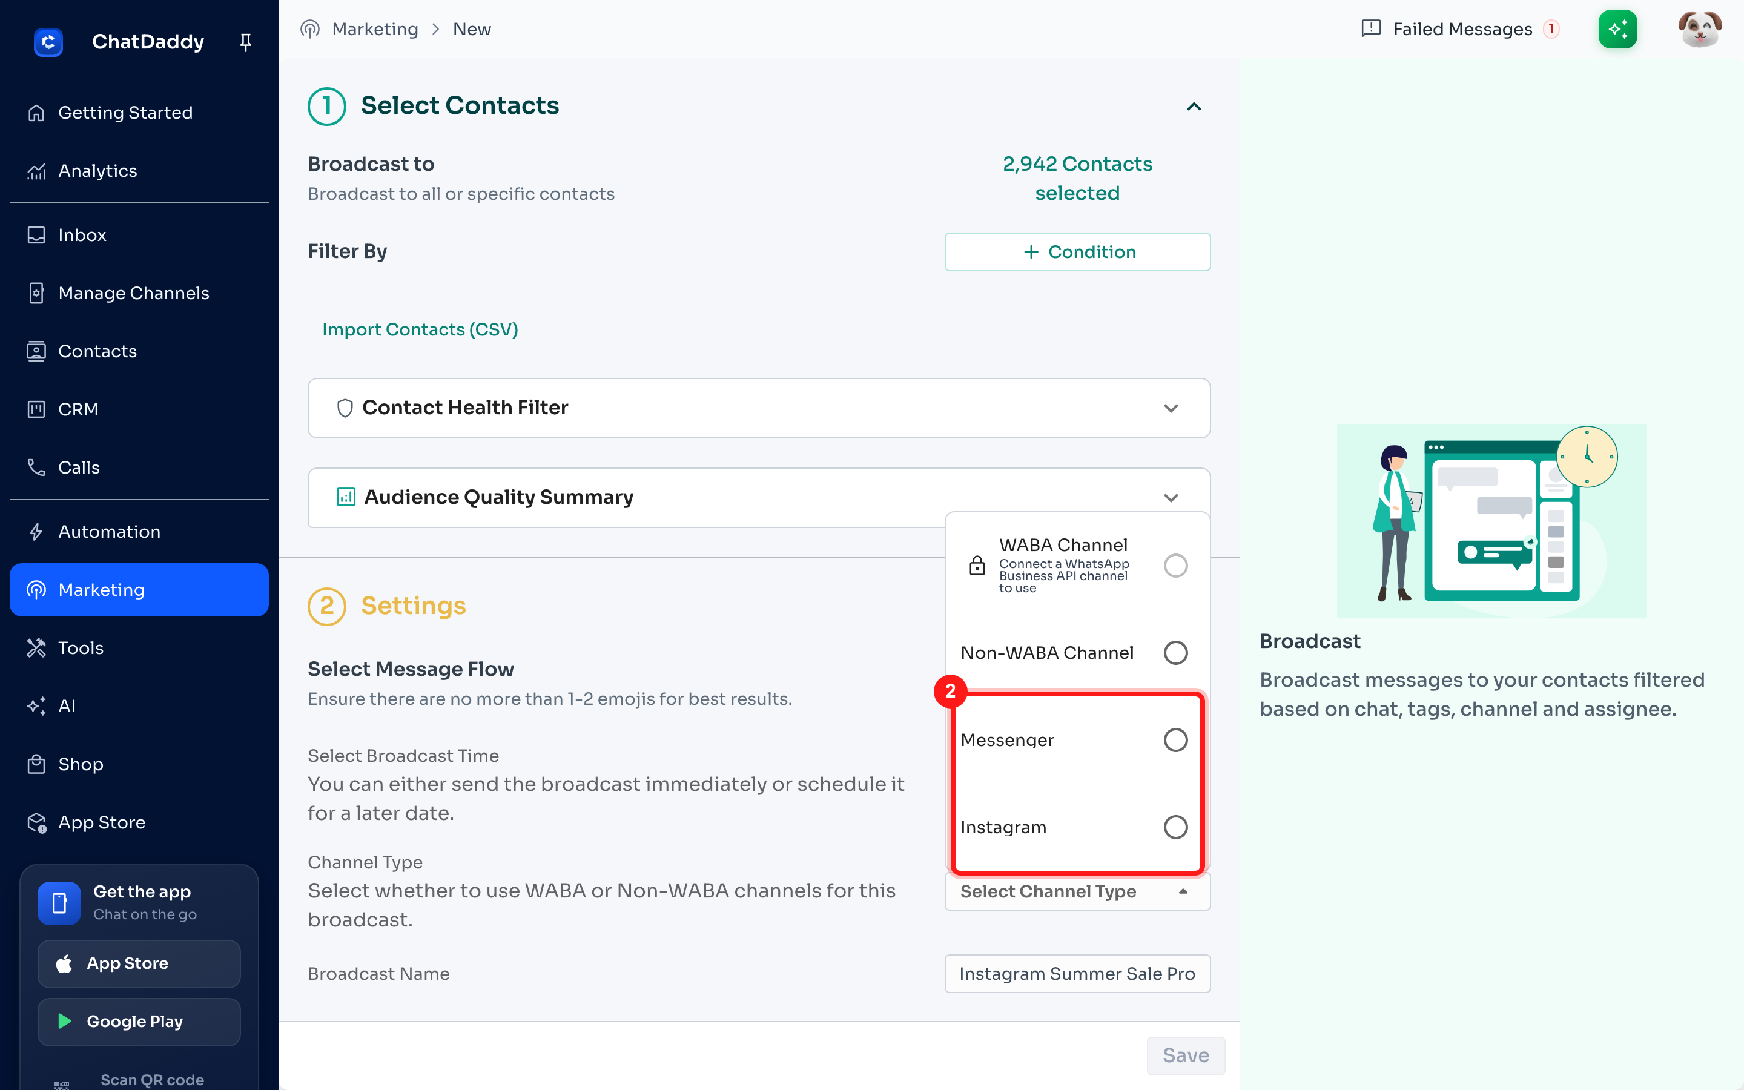
Task: Click the Contact Health Filter shield icon
Action: tap(345, 408)
